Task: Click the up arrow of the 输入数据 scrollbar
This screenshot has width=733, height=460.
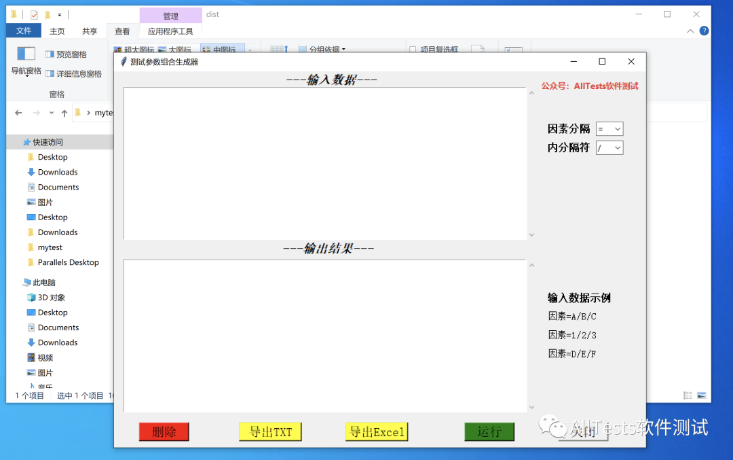Action: [531, 93]
